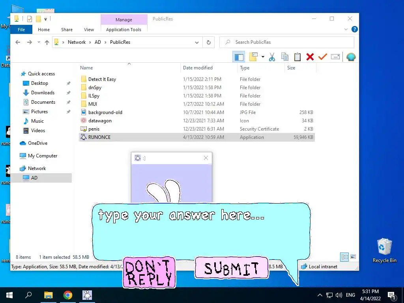Click the folder options icon in the toolbar
This screenshot has width=404, height=303.
pyautogui.click(x=253, y=57)
